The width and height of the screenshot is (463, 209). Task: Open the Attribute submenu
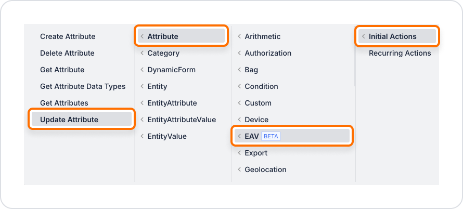click(182, 36)
